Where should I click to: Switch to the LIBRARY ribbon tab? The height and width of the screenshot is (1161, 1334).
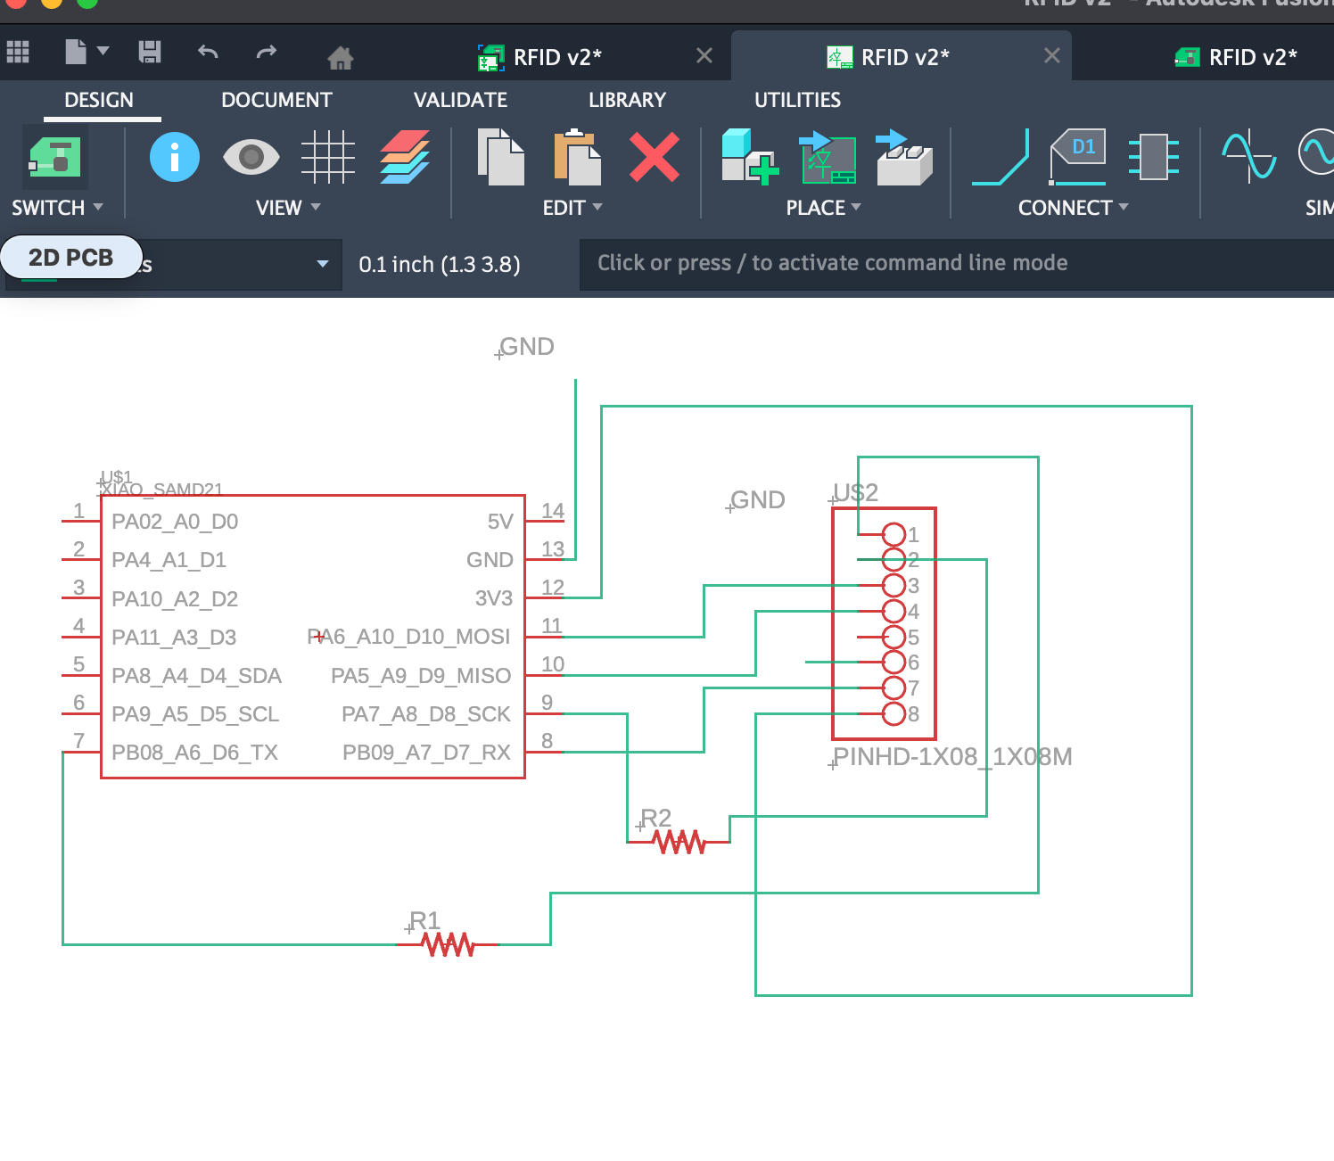click(627, 100)
